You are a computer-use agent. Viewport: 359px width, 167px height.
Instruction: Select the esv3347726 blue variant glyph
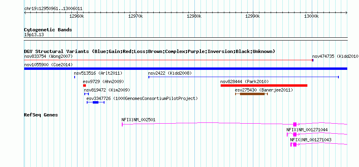[x=96, y=102]
